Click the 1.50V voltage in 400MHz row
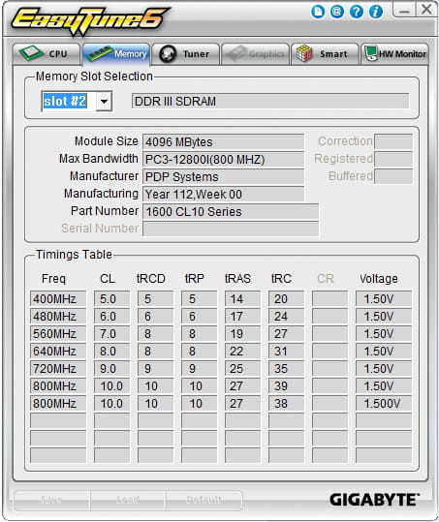Screen dimensions: 439x522 (384, 298)
